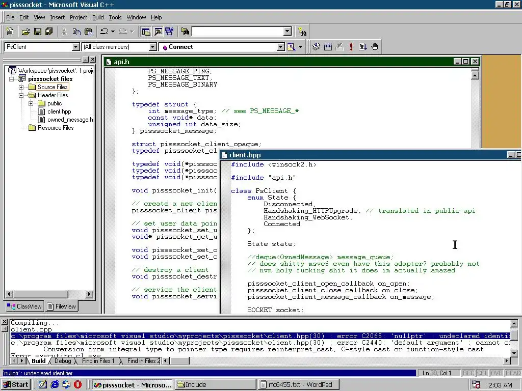Click the Save All icon
Viewport: 522px width, 391px height.
49,32
